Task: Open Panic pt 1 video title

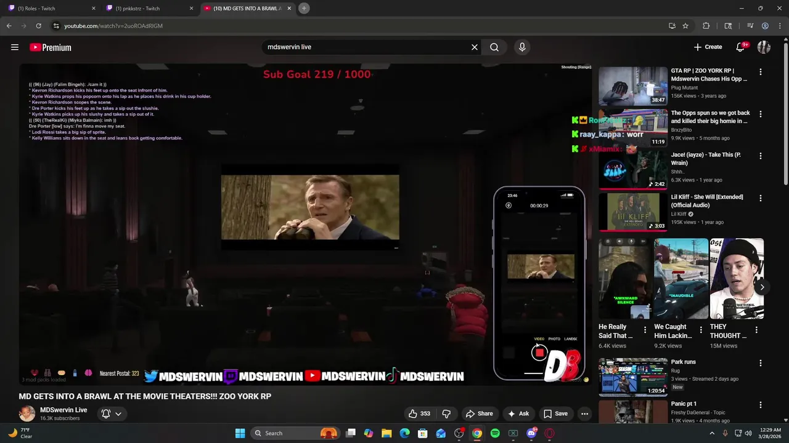Action: pos(684,404)
